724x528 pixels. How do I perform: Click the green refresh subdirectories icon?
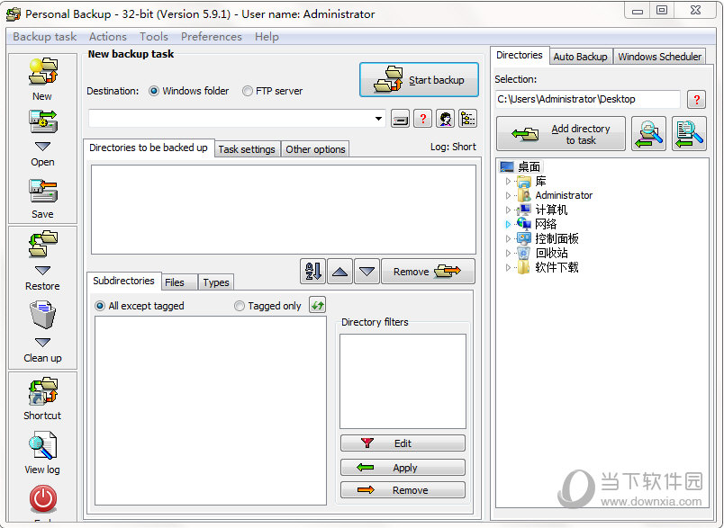317,305
